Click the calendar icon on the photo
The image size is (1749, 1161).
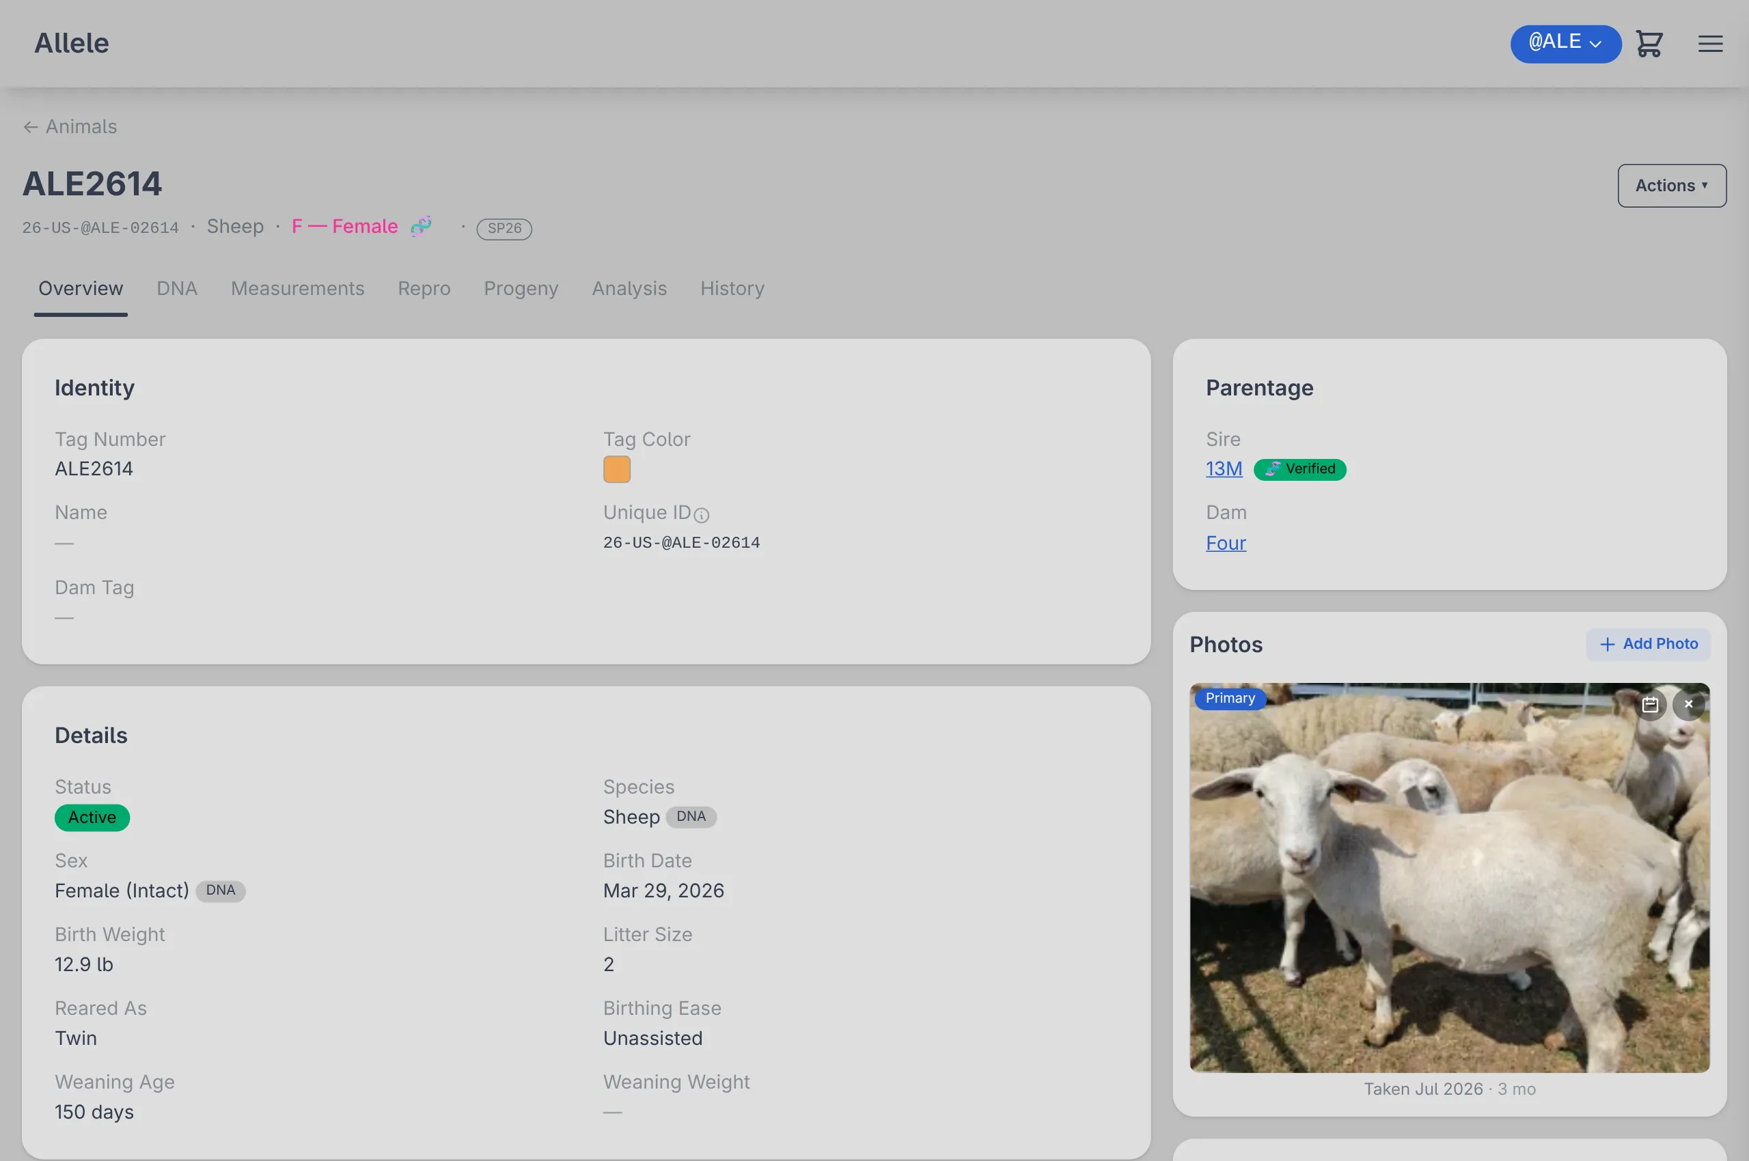coord(1650,704)
